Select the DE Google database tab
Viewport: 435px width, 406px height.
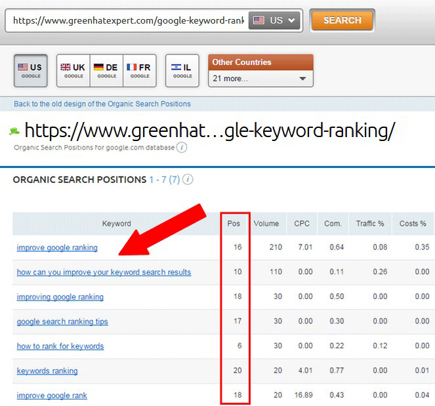pos(106,70)
